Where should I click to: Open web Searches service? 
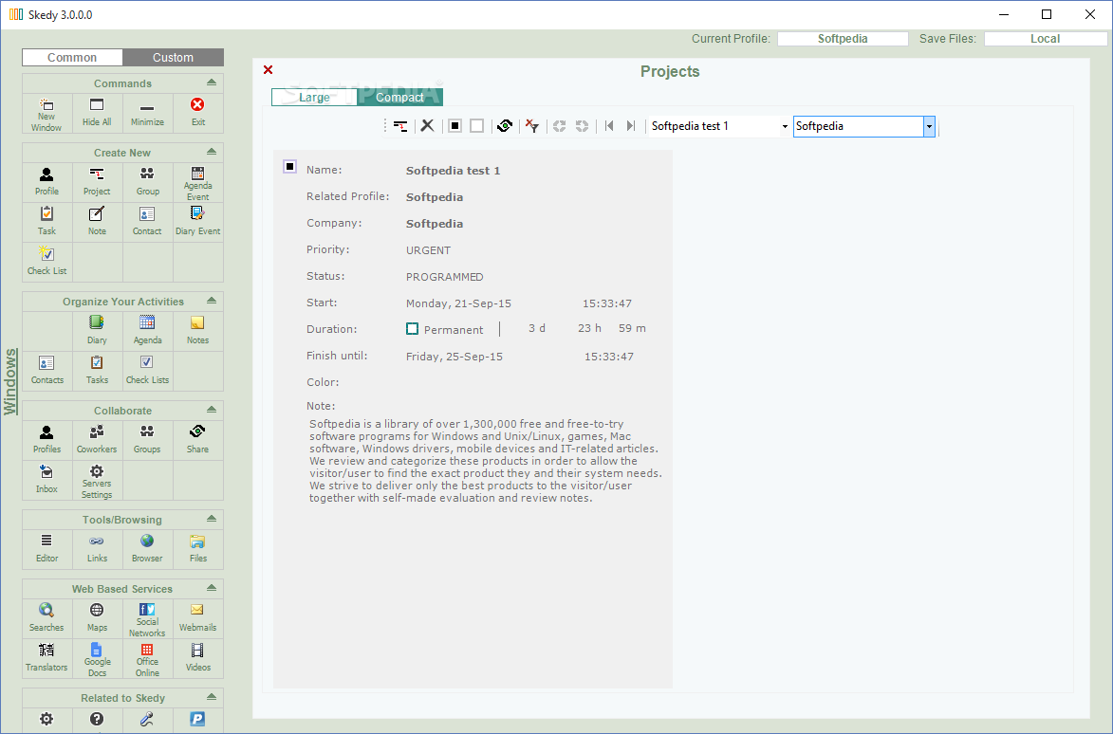click(x=46, y=618)
